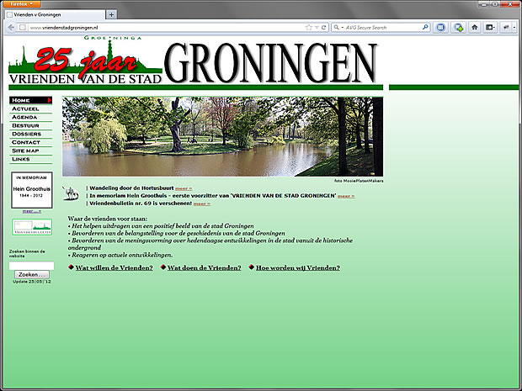This screenshot has width=522, height=391.
Task: Open the Vriendenbulletin thumbnail image
Action: pyautogui.click(x=32, y=227)
